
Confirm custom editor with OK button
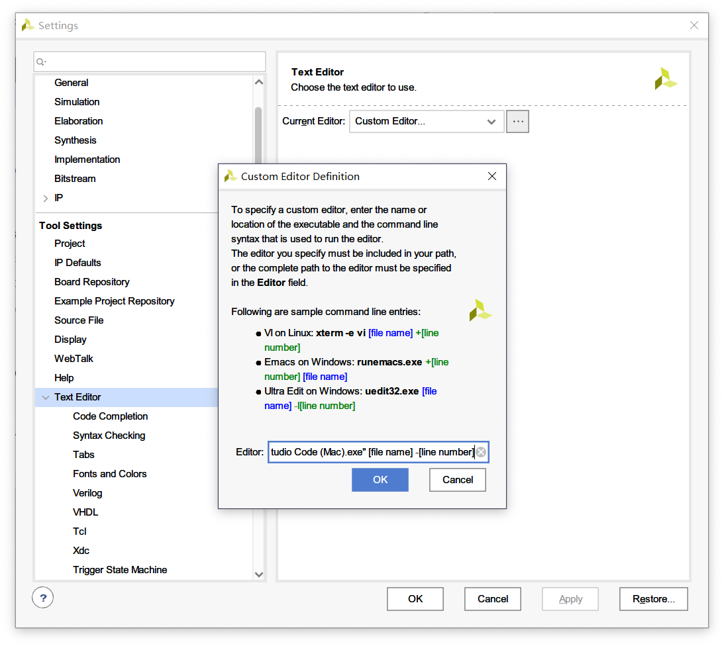click(x=380, y=480)
